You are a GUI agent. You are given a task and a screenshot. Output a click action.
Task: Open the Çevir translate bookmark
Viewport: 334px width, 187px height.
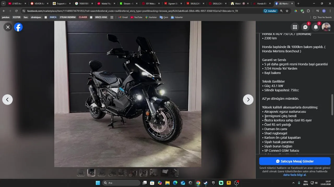tap(164, 17)
